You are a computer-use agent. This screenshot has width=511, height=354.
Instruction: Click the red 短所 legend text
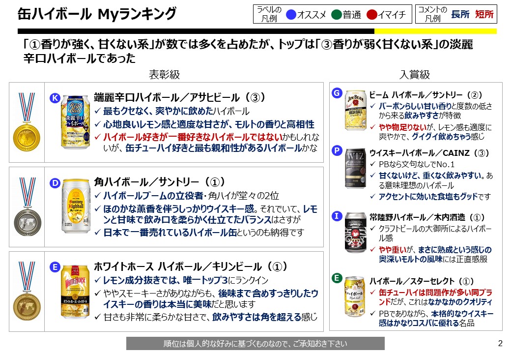pyautogui.click(x=484, y=14)
